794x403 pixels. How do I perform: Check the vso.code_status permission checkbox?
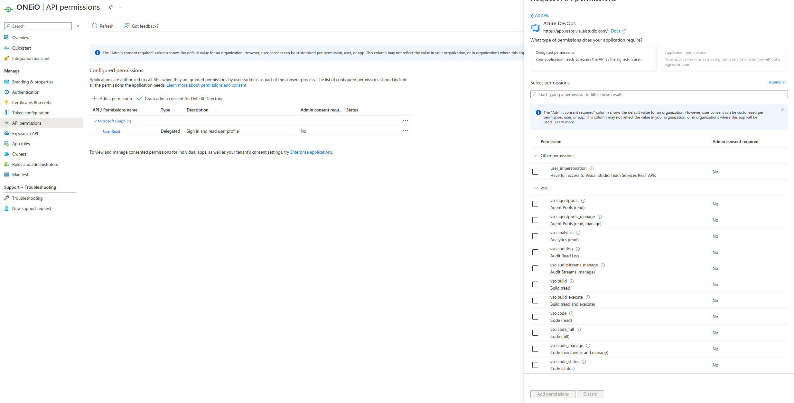click(535, 365)
